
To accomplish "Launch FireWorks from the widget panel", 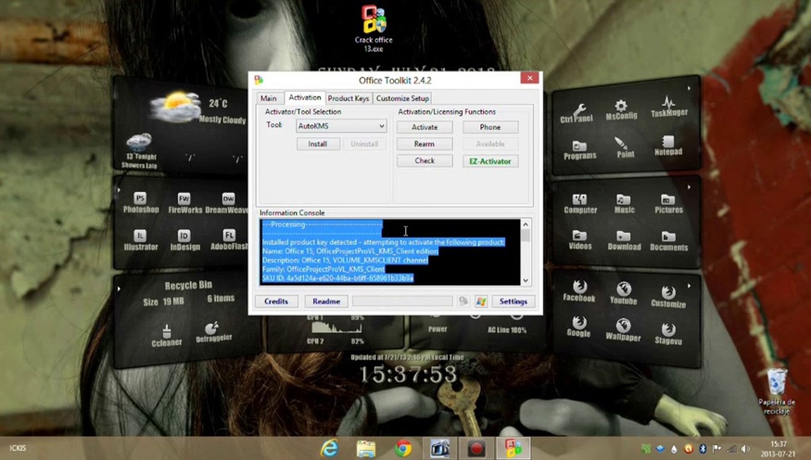I will tap(185, 204).
